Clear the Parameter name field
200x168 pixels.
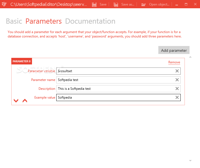177,80
